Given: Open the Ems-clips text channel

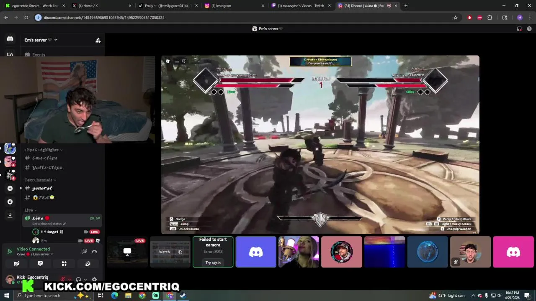Looking at the screenshot, I should (x=63, y=158).
